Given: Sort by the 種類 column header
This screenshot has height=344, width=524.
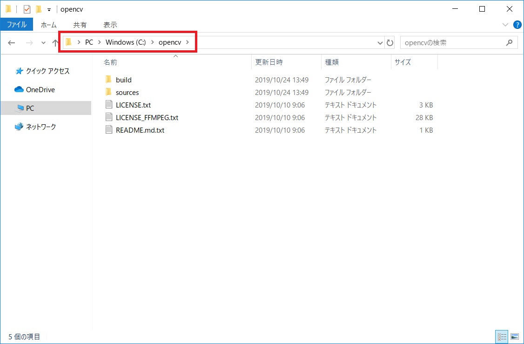Looking at the screenshot, I should (x=331, y=62).
